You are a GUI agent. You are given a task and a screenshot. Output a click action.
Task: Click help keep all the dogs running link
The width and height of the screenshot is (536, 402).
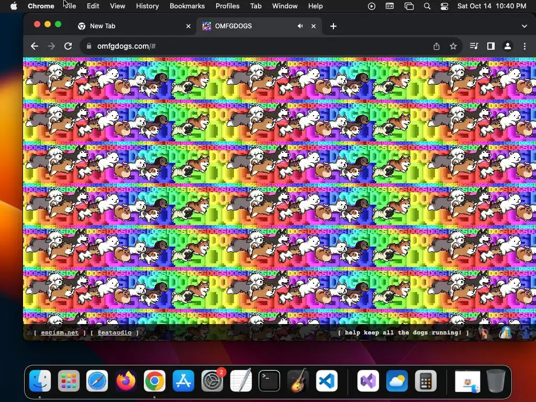[x=404, y=332]
